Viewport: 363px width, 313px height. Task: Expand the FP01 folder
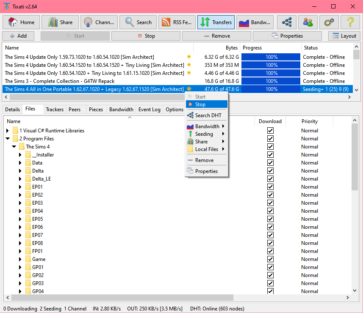(x=20, y=251)
